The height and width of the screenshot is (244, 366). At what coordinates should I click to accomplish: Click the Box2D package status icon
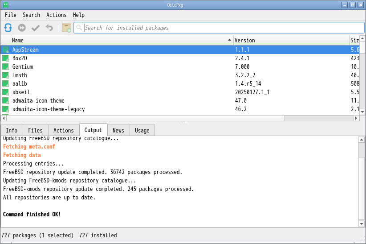[5, 58]
